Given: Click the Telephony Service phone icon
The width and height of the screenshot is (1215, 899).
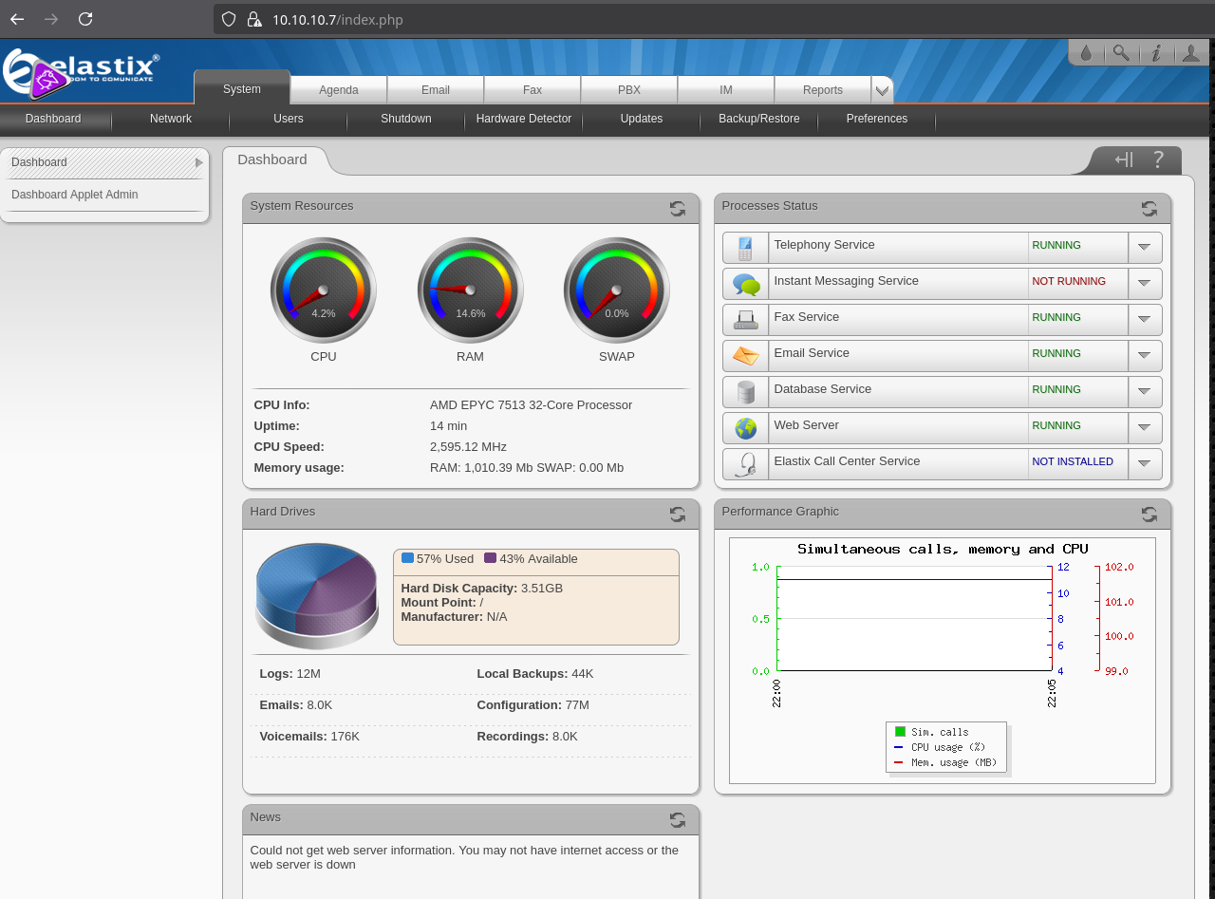Looking at the screenshot, I should pyautogui.click(x=745, y=247).
